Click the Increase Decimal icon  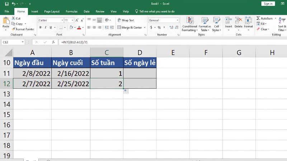[x=171, y=28]
